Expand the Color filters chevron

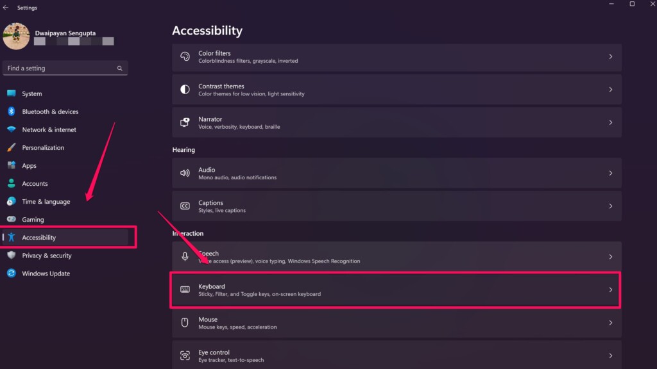[610, 57]
